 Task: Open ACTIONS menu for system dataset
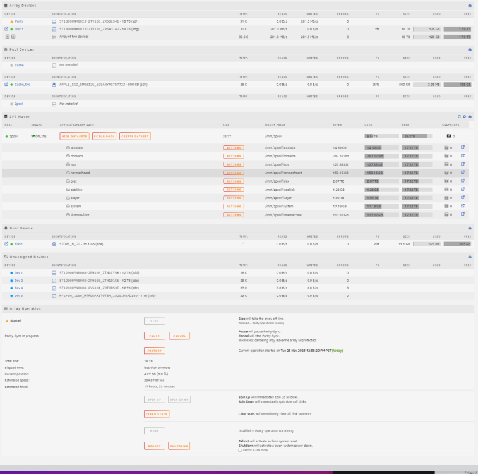(234, 207)
